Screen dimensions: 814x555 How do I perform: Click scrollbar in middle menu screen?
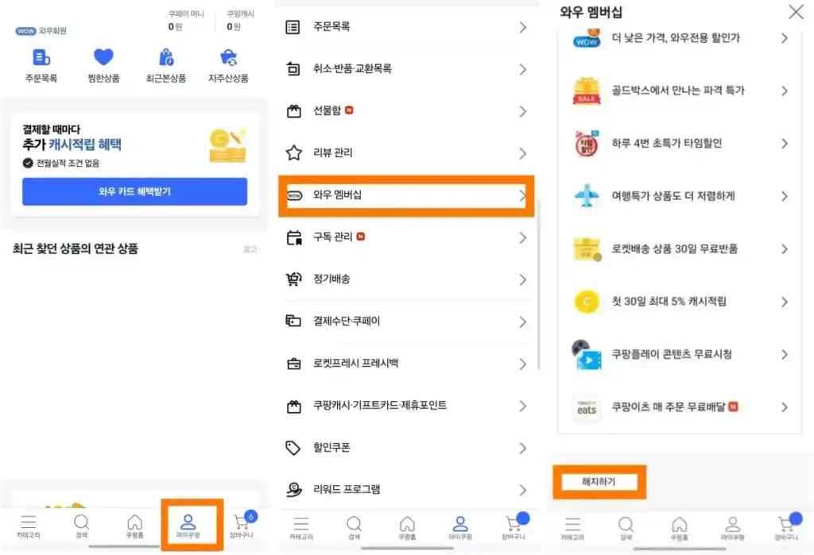[538, 284]
